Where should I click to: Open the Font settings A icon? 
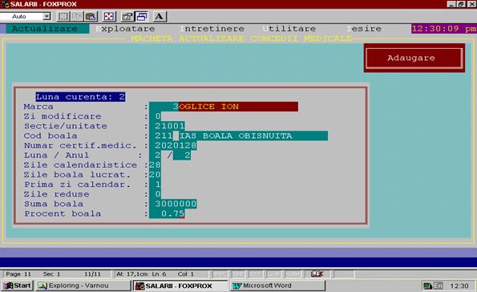tap(160, 16)
